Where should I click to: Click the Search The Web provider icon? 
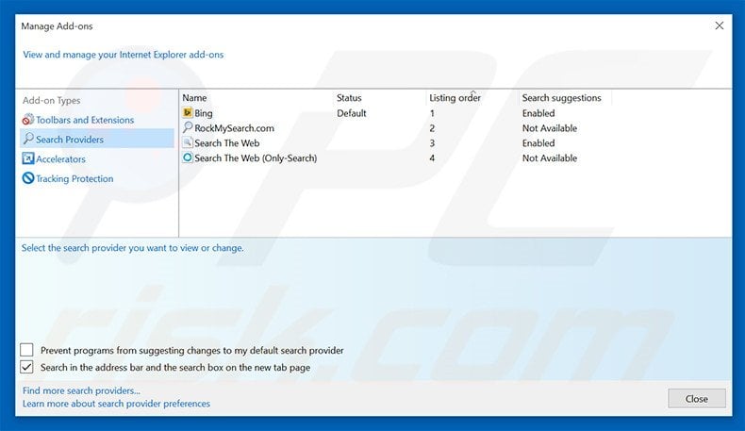(x=188, y=142)
